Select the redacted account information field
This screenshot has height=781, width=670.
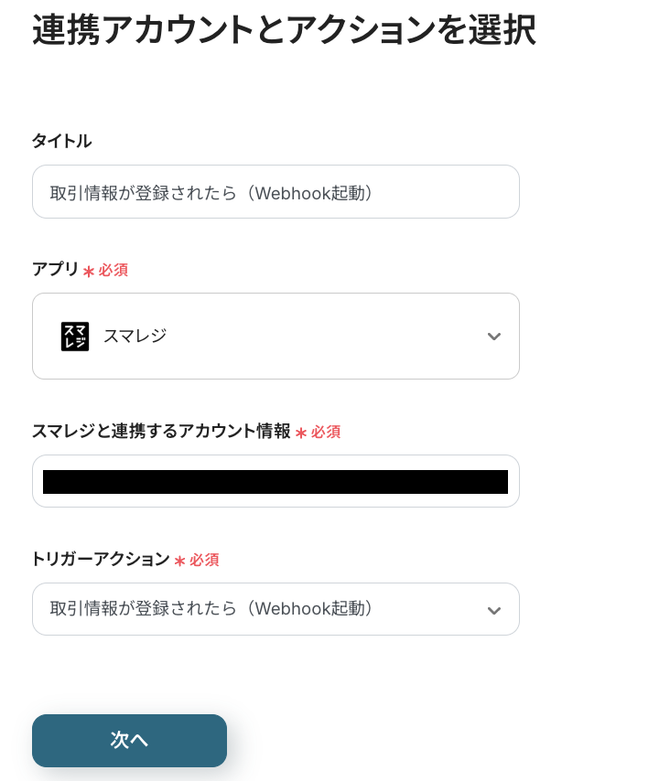tap(276, 482)
